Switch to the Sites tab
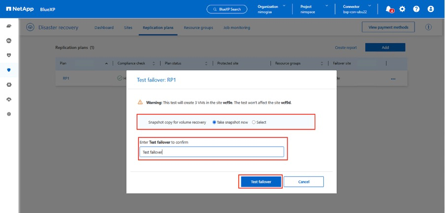This screenshot has height=213, width=445. pos(128,27)
